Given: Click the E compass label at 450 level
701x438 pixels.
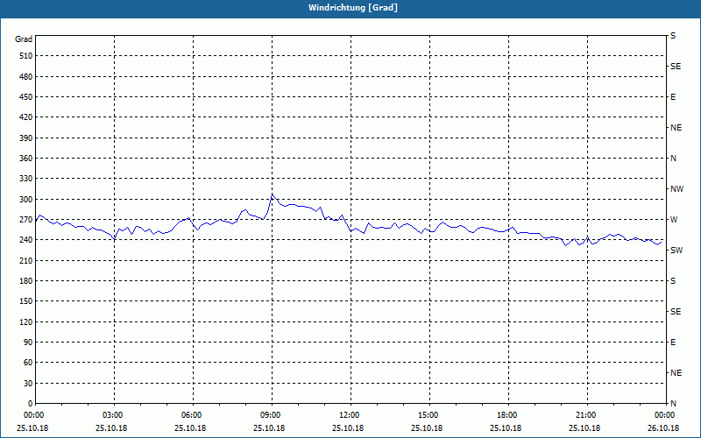Looking at the screenshot, I should coord(673,97).
